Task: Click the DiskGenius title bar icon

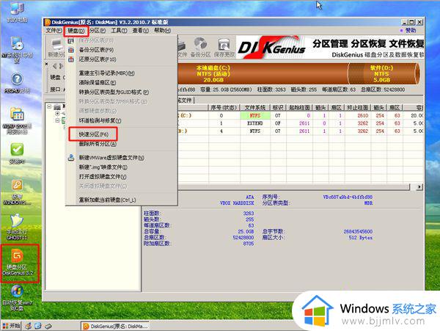Action: coord(48,22)
